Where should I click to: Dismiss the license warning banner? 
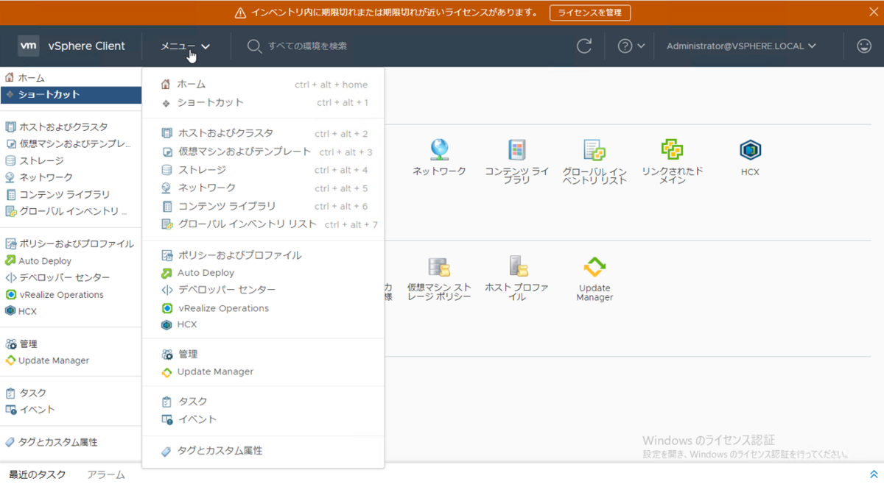coord(873,12)
